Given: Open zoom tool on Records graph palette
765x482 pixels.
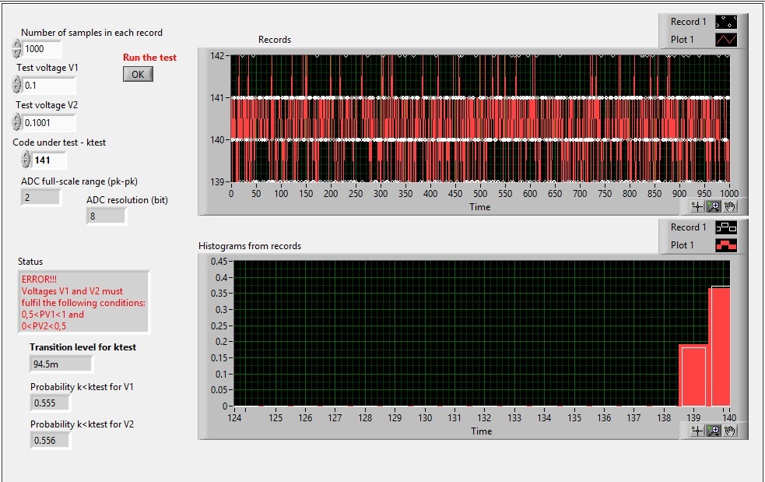Looking at the screenshot, I should click(714, 207).
